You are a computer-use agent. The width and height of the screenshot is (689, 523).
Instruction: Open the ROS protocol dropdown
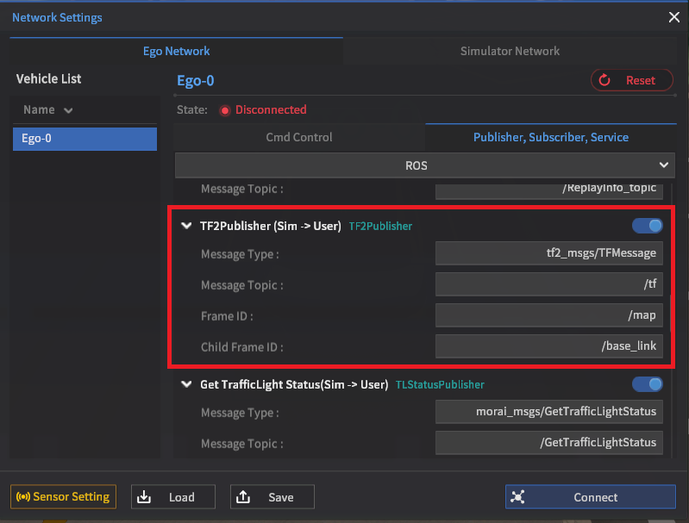coord(424,165)
